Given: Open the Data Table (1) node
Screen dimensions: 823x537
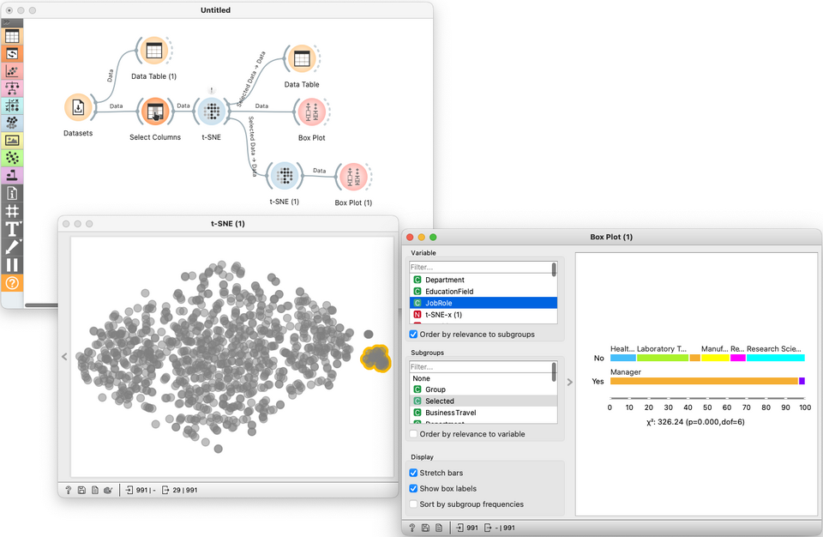Looking at the screenshot, I should point(153,51).
